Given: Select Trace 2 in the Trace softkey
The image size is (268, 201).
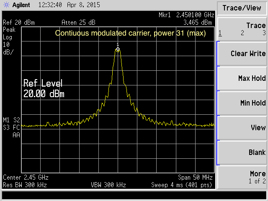Looking at the screenshot, I should pyautogui.click(x=242, y=33).
